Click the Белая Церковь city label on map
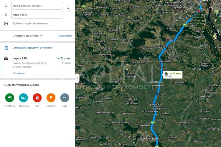 pyautogui.click(x=148, y=138)
